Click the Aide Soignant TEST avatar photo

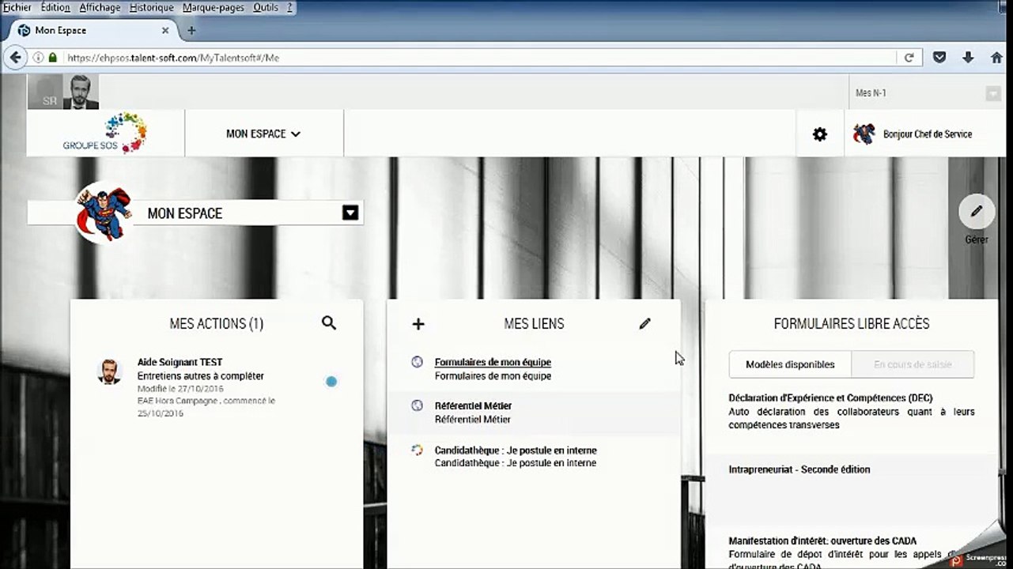coord(109,371)
